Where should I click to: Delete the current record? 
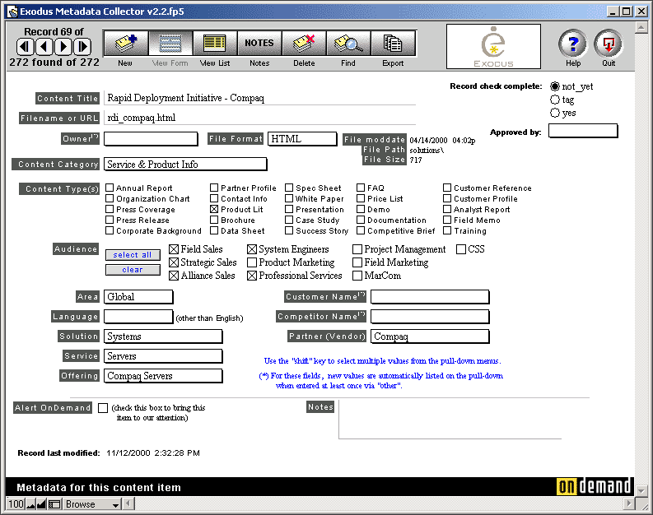(x=304, y=44)
